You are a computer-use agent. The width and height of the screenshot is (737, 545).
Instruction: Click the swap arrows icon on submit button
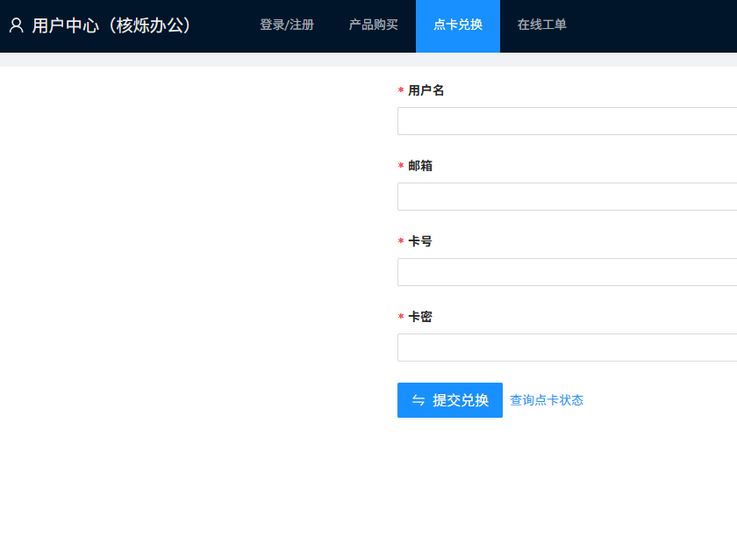[x=419, y=400]
